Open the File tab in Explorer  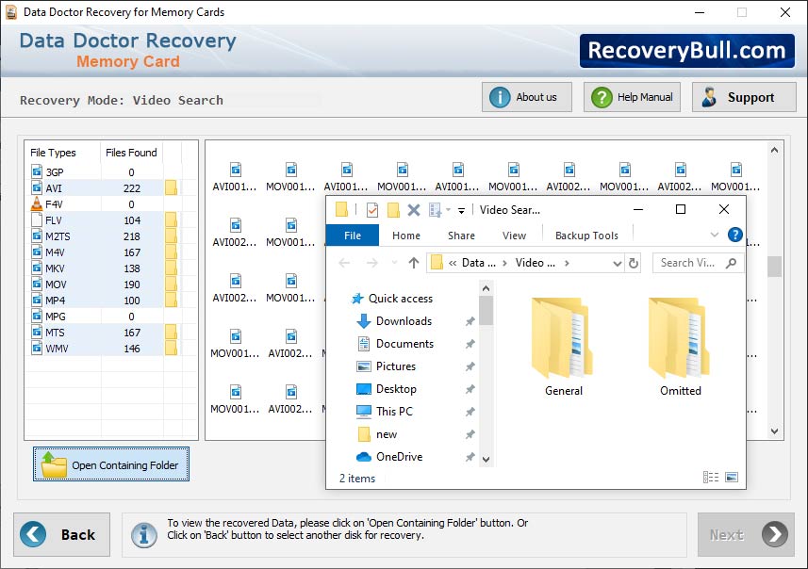[353, 236]
